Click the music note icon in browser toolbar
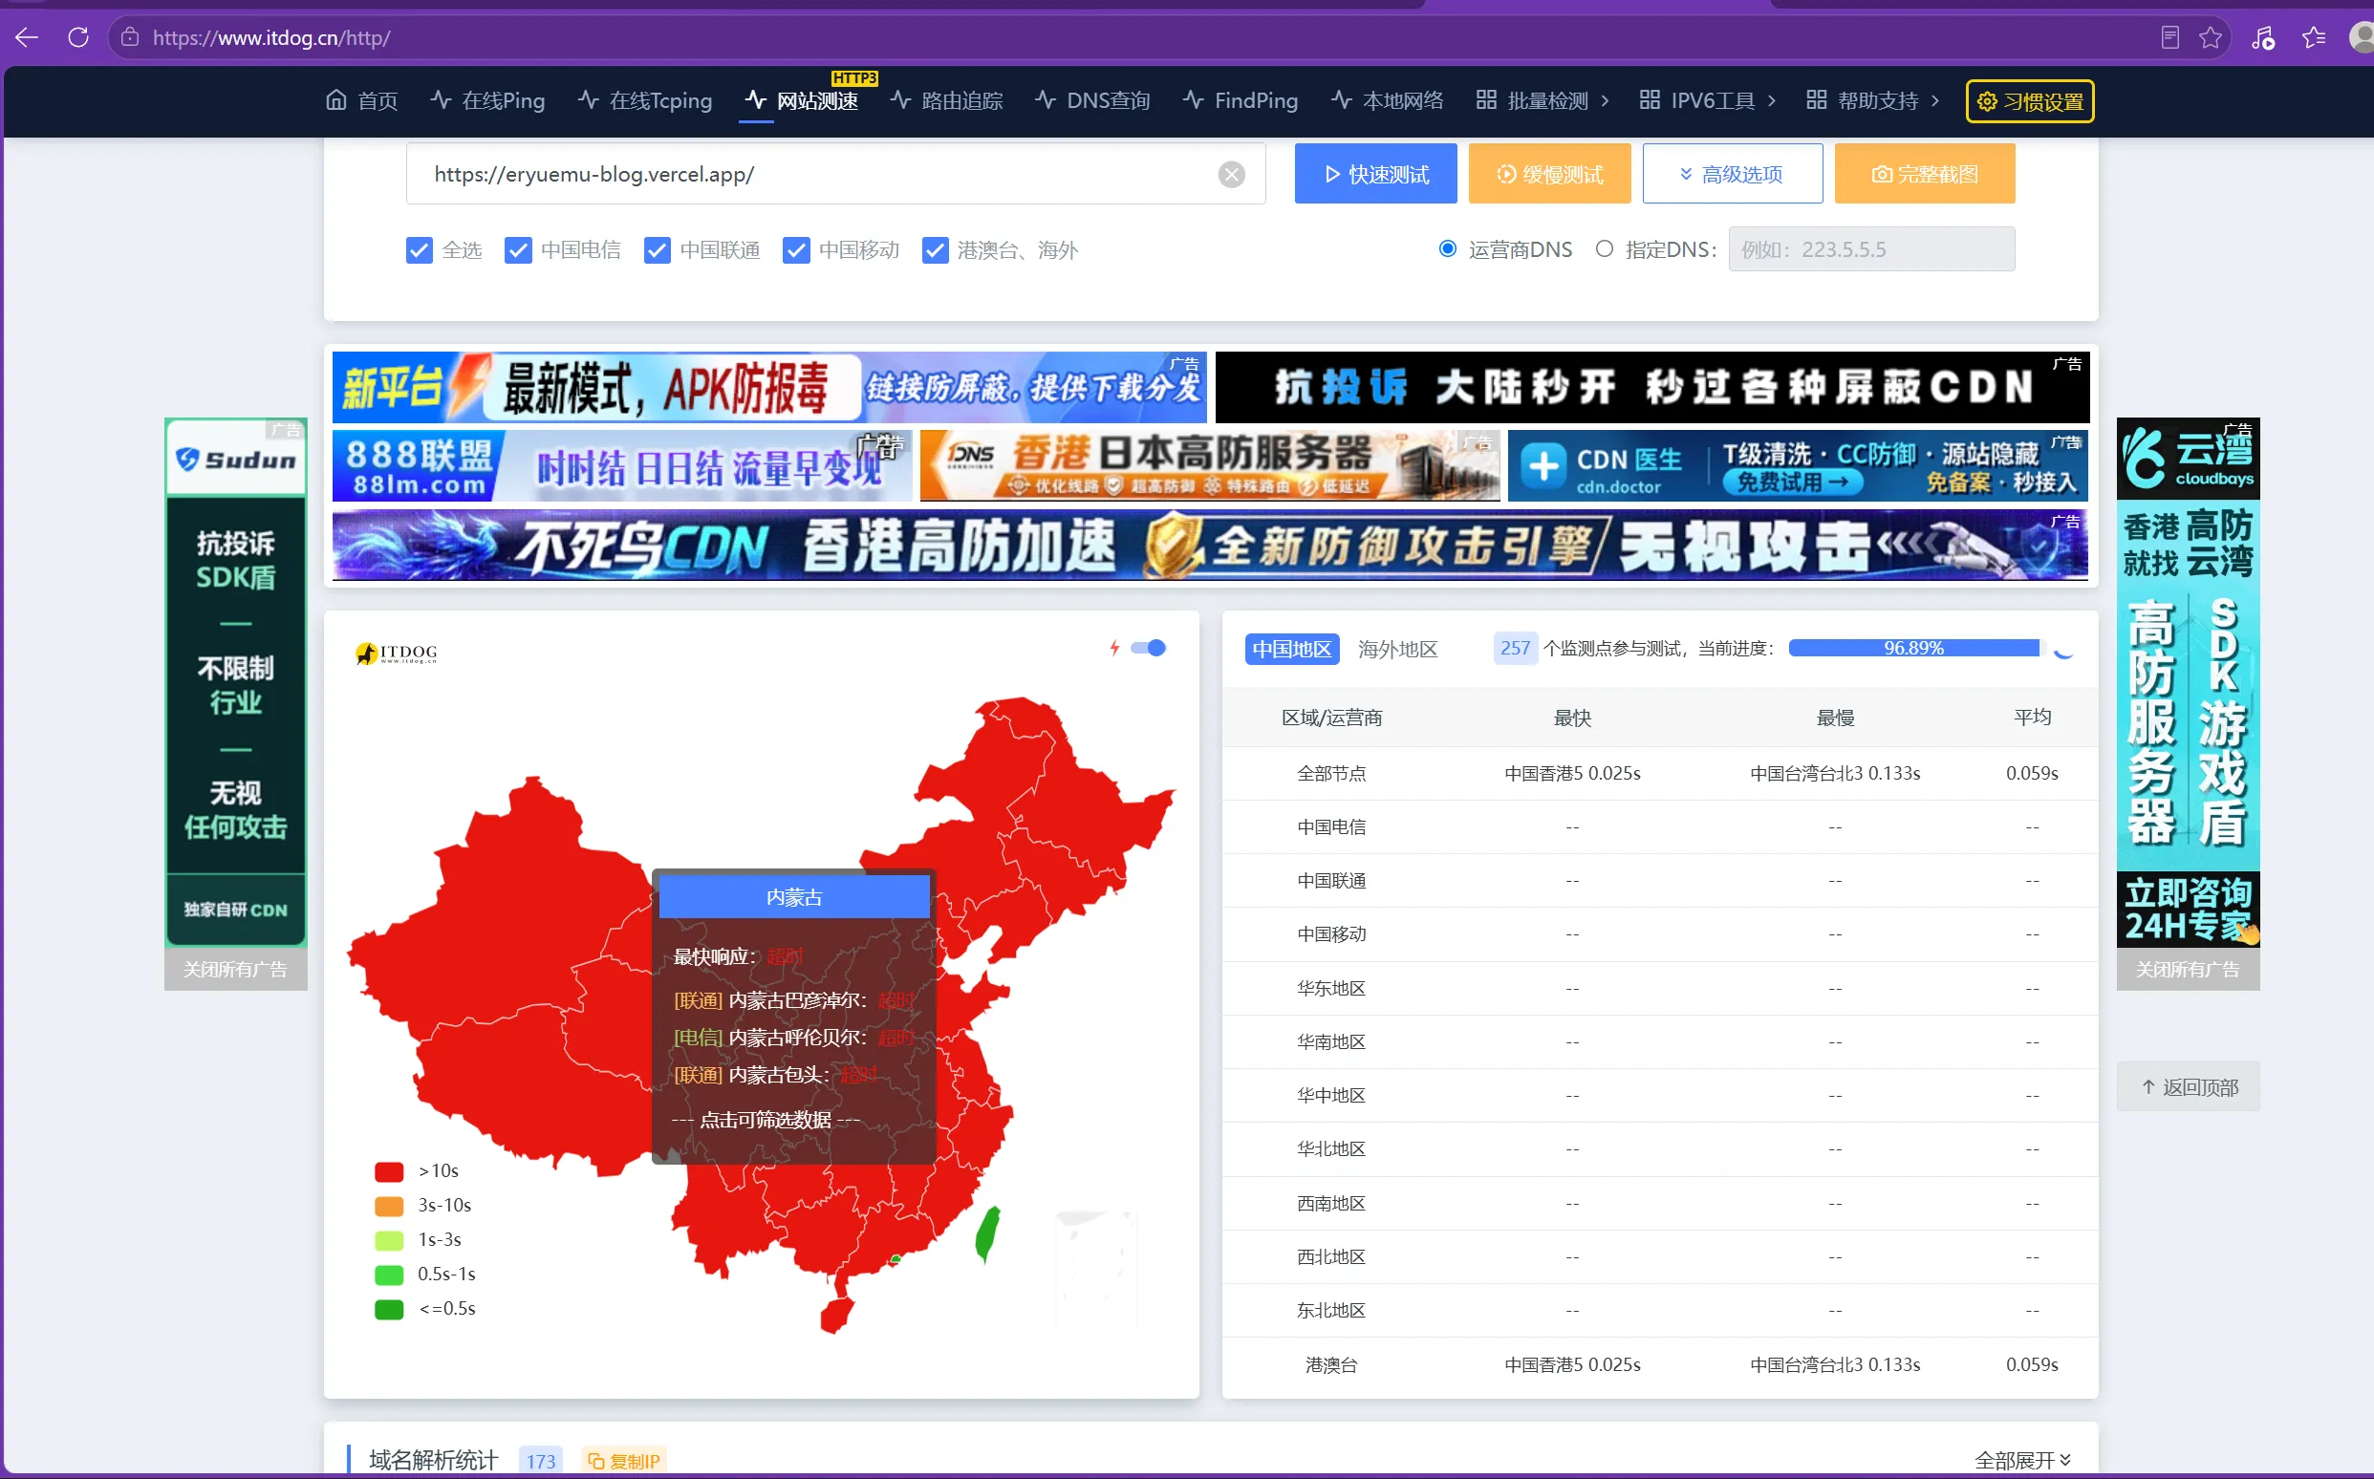The height and width of the screenshot is (1479, 2374). click(x=2262, y=37)
